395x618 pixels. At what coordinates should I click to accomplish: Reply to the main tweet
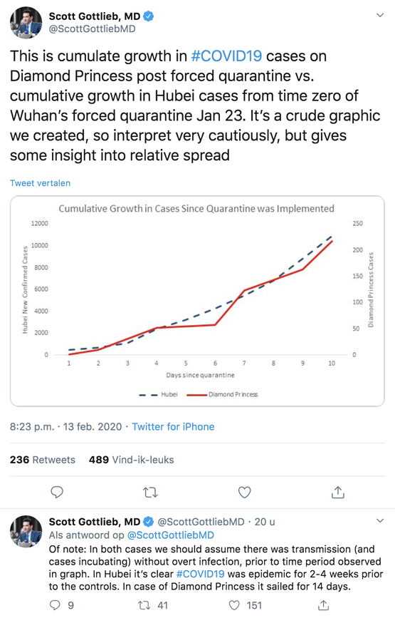57,492
